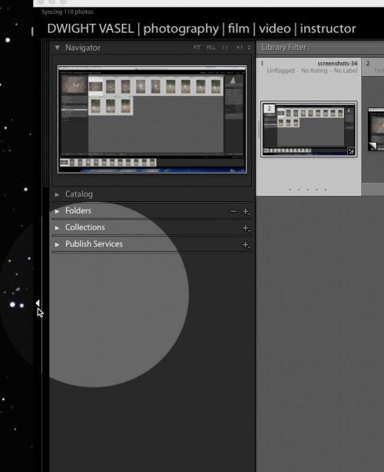Expand the Catalog panel
Screen dimensions: 384x472
tap(57, 195)
